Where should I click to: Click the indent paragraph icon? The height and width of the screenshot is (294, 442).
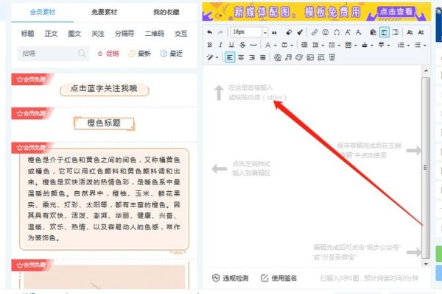click(x=304, y=45)
